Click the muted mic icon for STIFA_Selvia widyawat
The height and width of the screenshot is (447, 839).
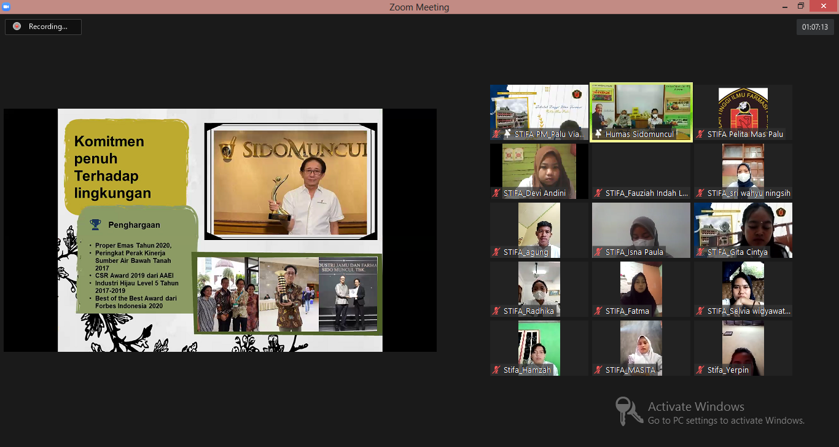[700, 311]
